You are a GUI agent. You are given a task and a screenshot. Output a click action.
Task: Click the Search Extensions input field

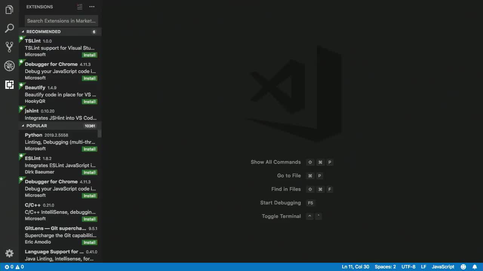coord(61,21)
